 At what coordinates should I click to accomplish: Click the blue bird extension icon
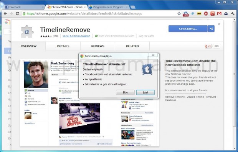point(193,13)
